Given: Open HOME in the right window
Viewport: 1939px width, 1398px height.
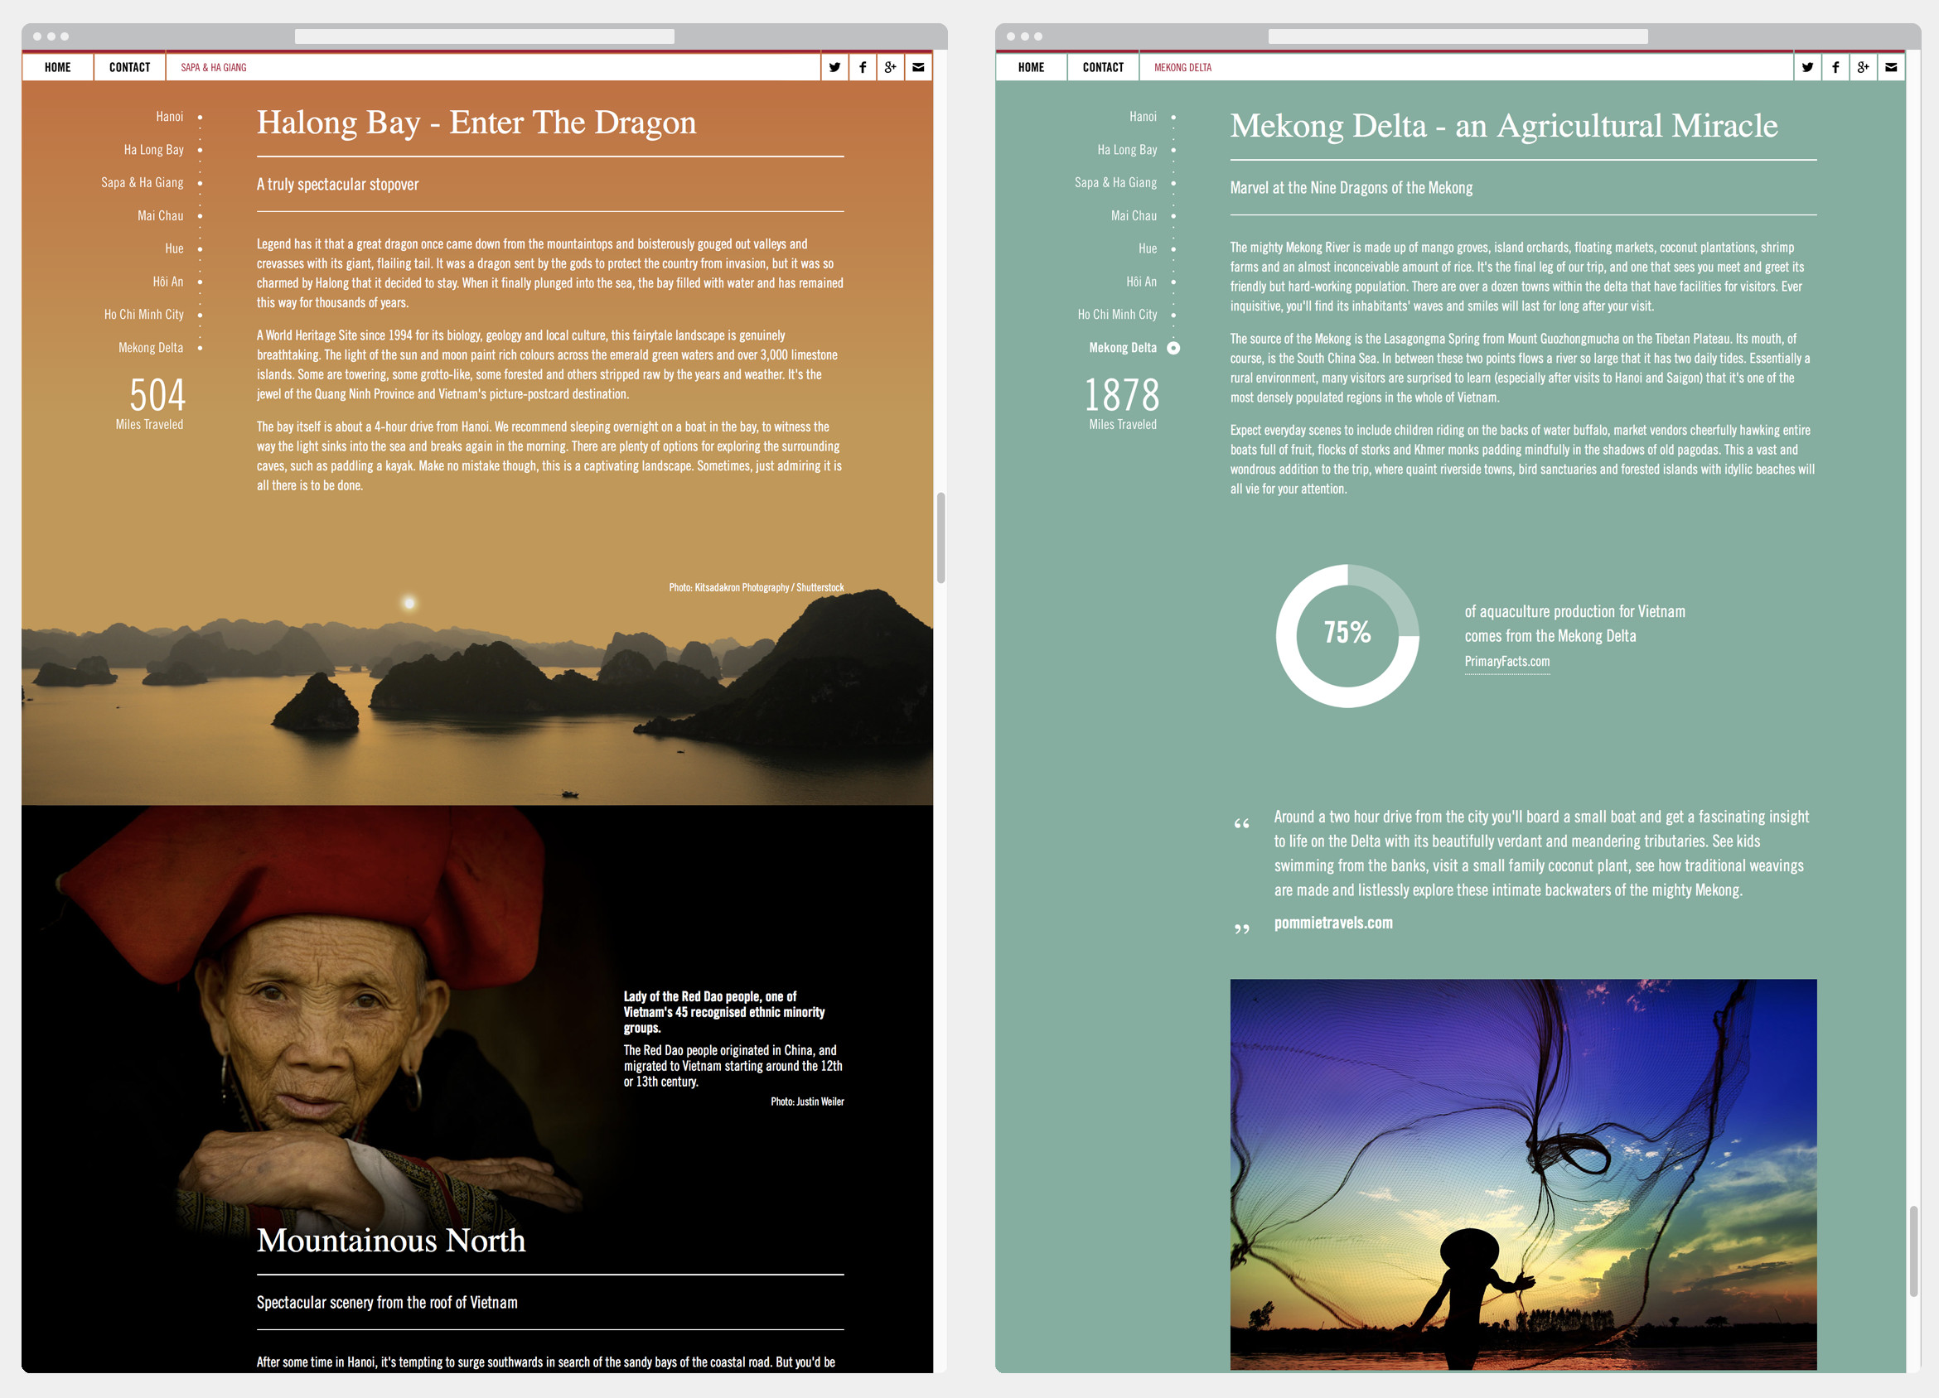Looking at the screenshot, I should coord(1031,66).
